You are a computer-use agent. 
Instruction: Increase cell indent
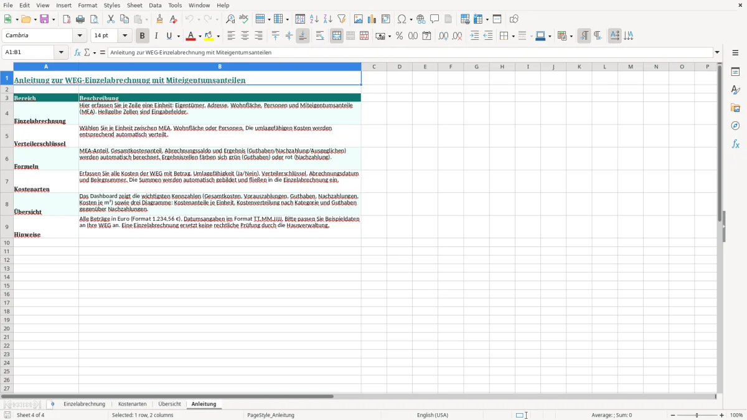pos(474,36)
